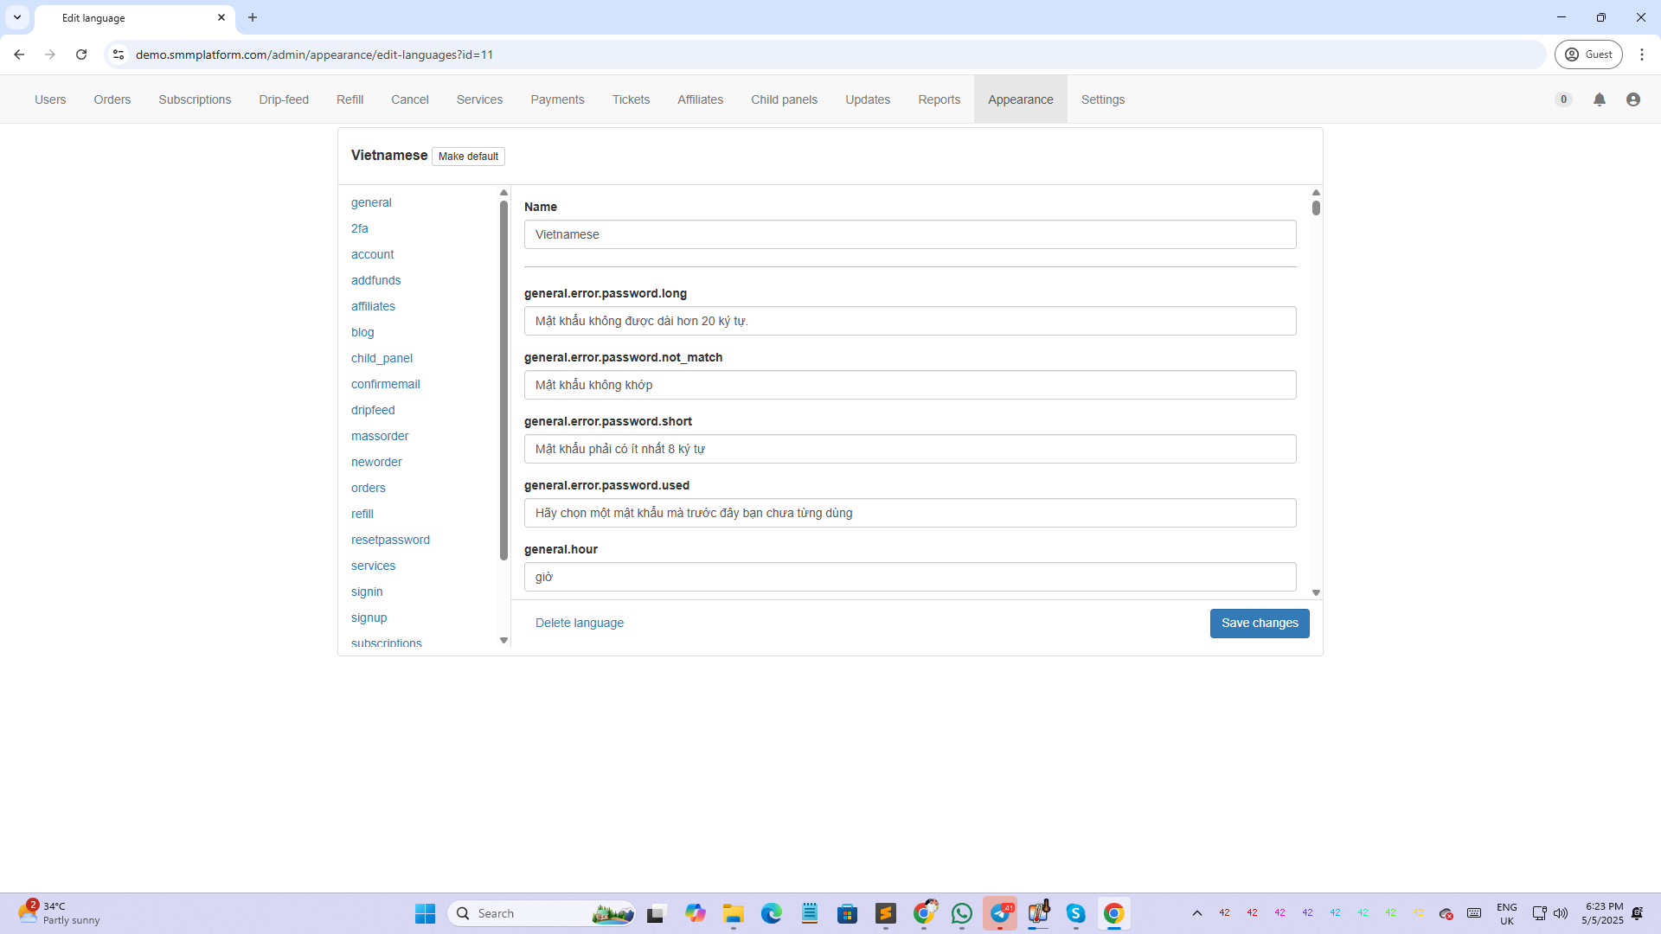Show hidden system tray icons chevron

click(1196, 913)
